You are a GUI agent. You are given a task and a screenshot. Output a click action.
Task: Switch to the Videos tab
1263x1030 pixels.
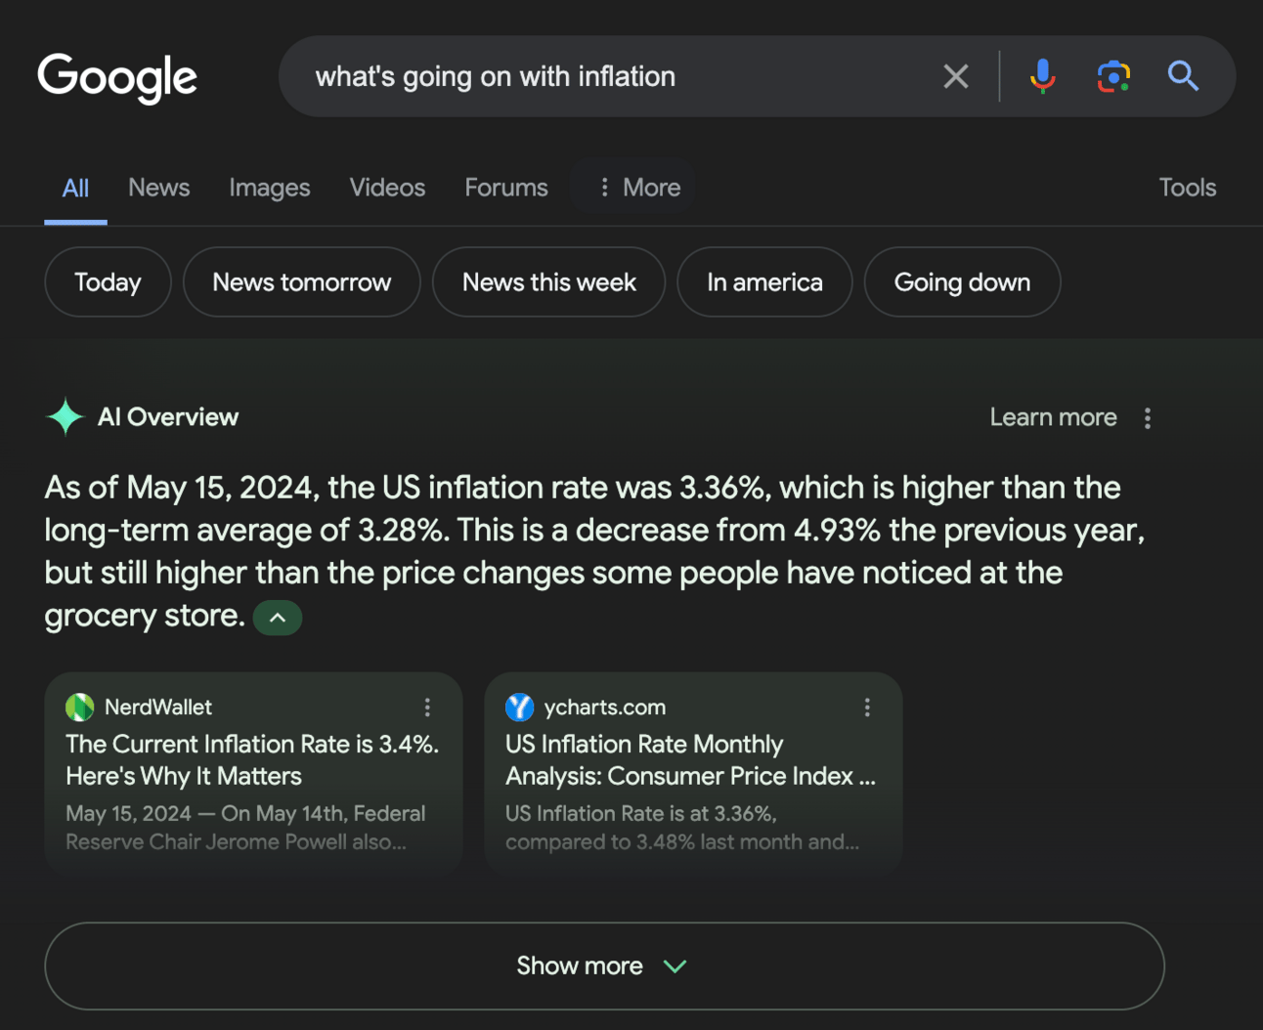click(387, 188)
